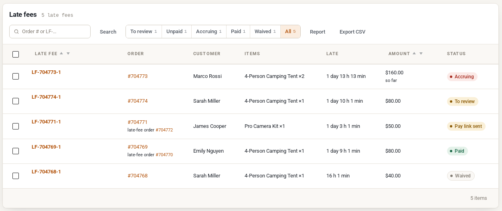Click the search magnifier icon

coord(16,32)
